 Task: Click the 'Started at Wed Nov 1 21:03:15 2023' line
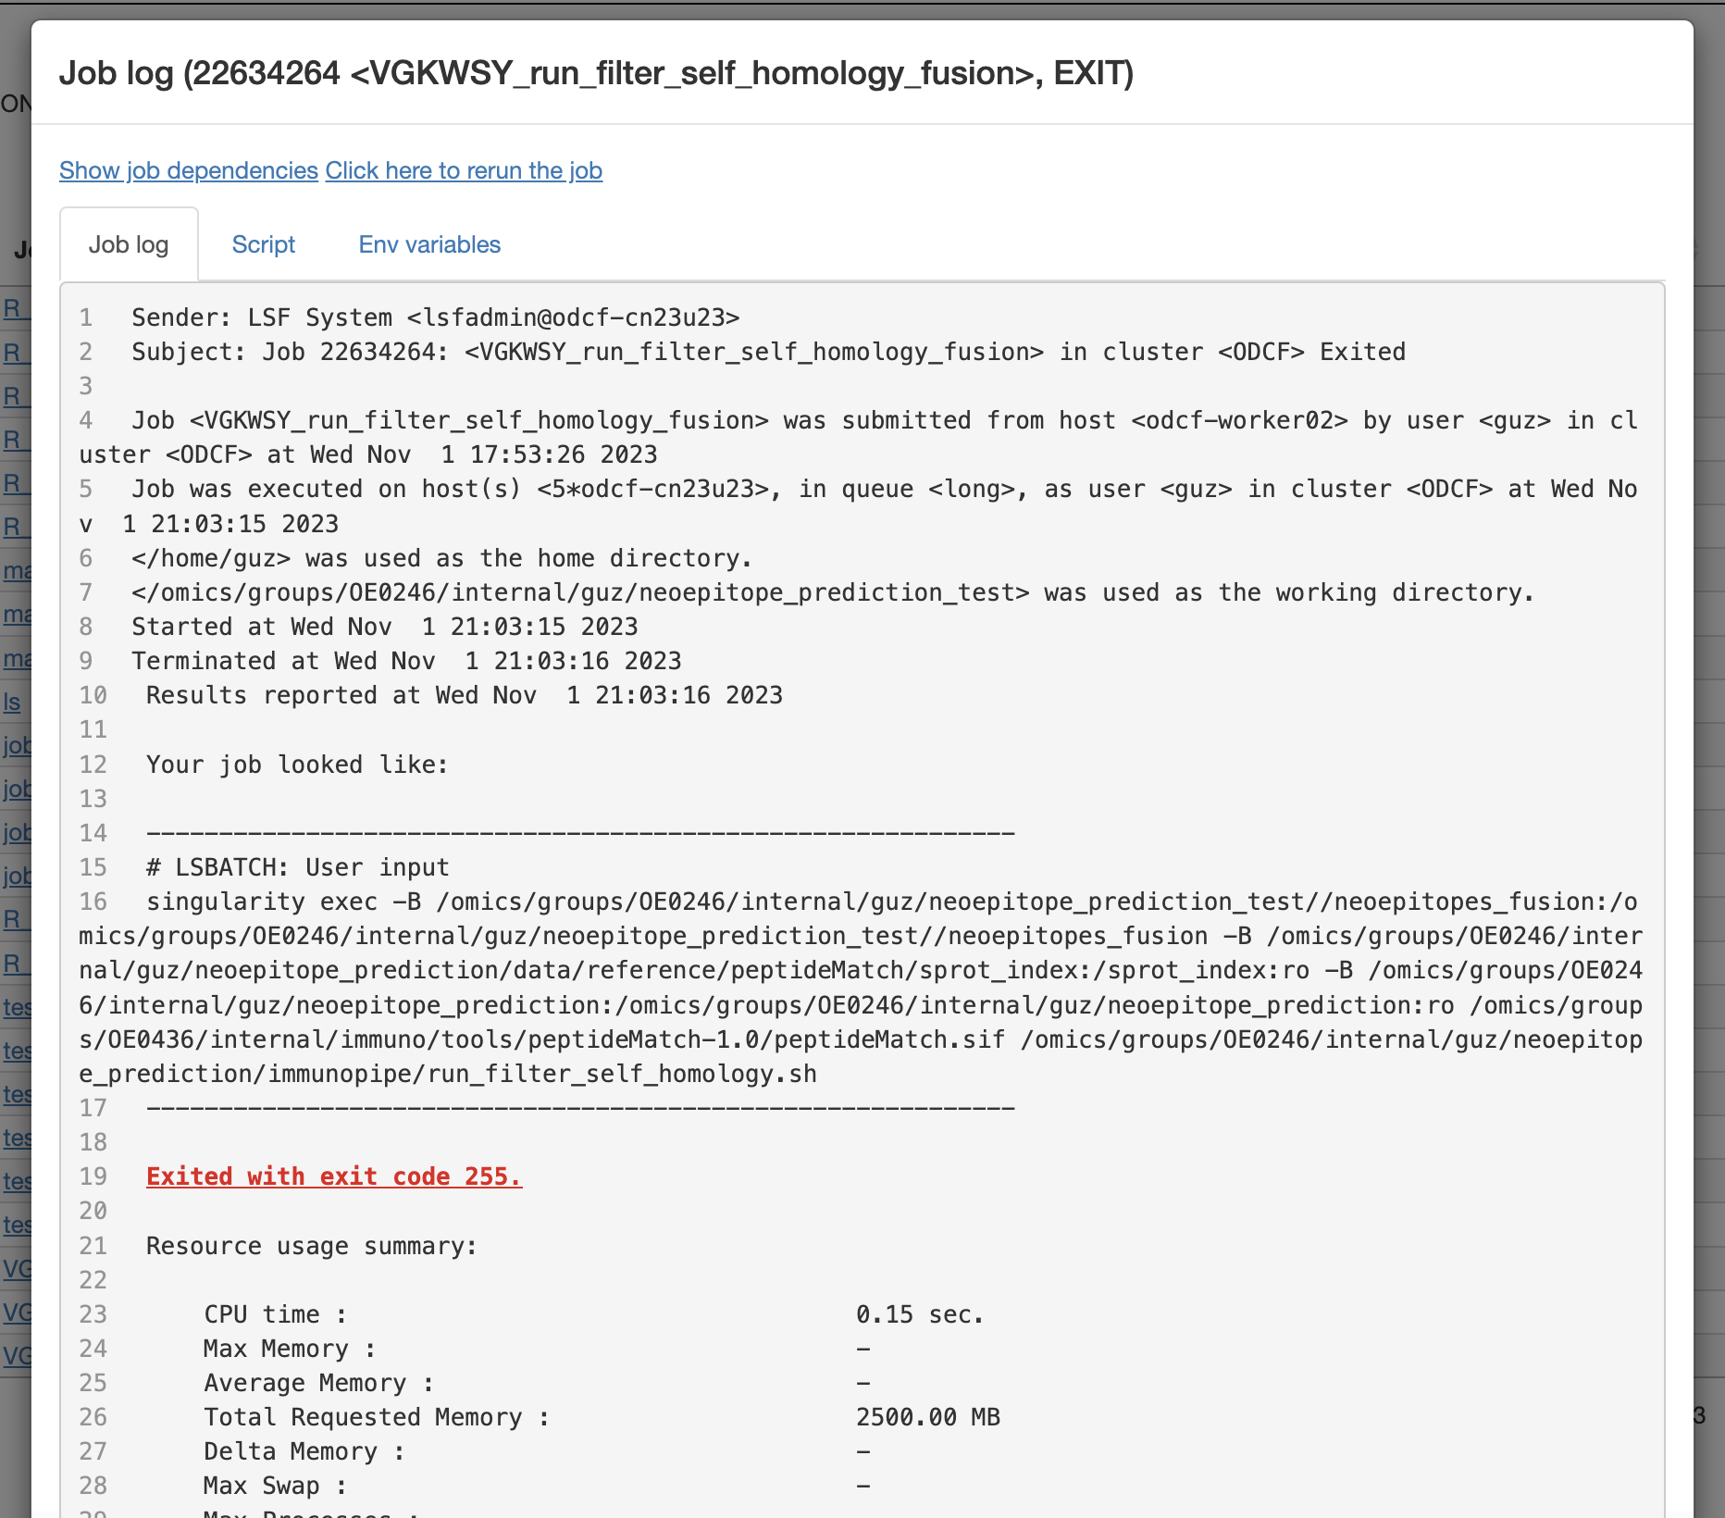coord(385,627)
